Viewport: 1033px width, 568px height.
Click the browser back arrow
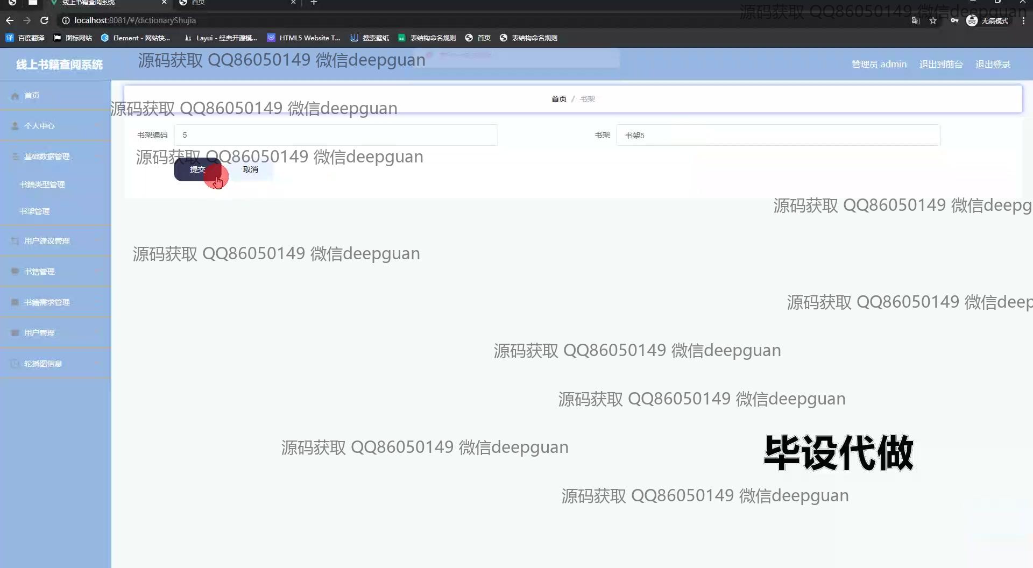coord(10,20)
